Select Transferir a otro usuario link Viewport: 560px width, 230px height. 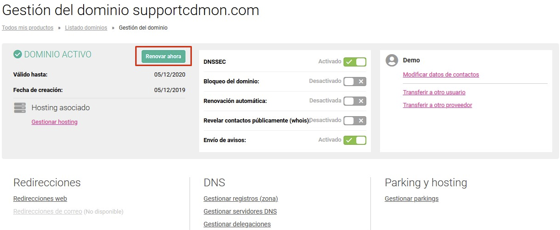pyautogui.click(x=434, y=92)
